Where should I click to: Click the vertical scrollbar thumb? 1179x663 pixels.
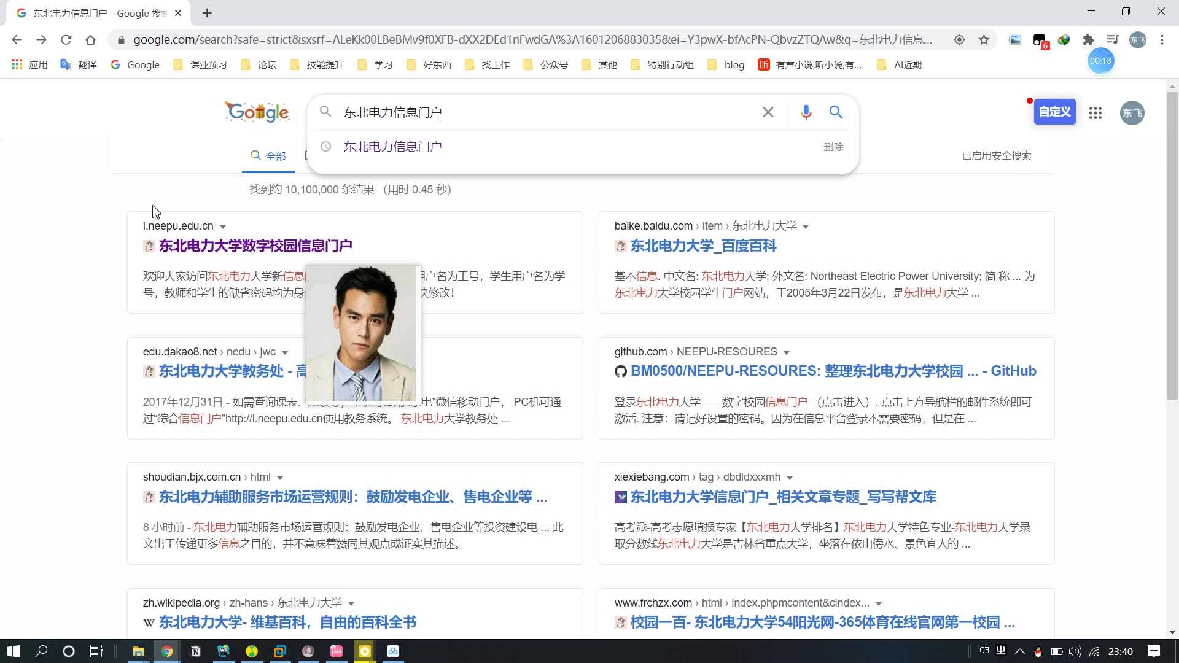[1172, 246]
